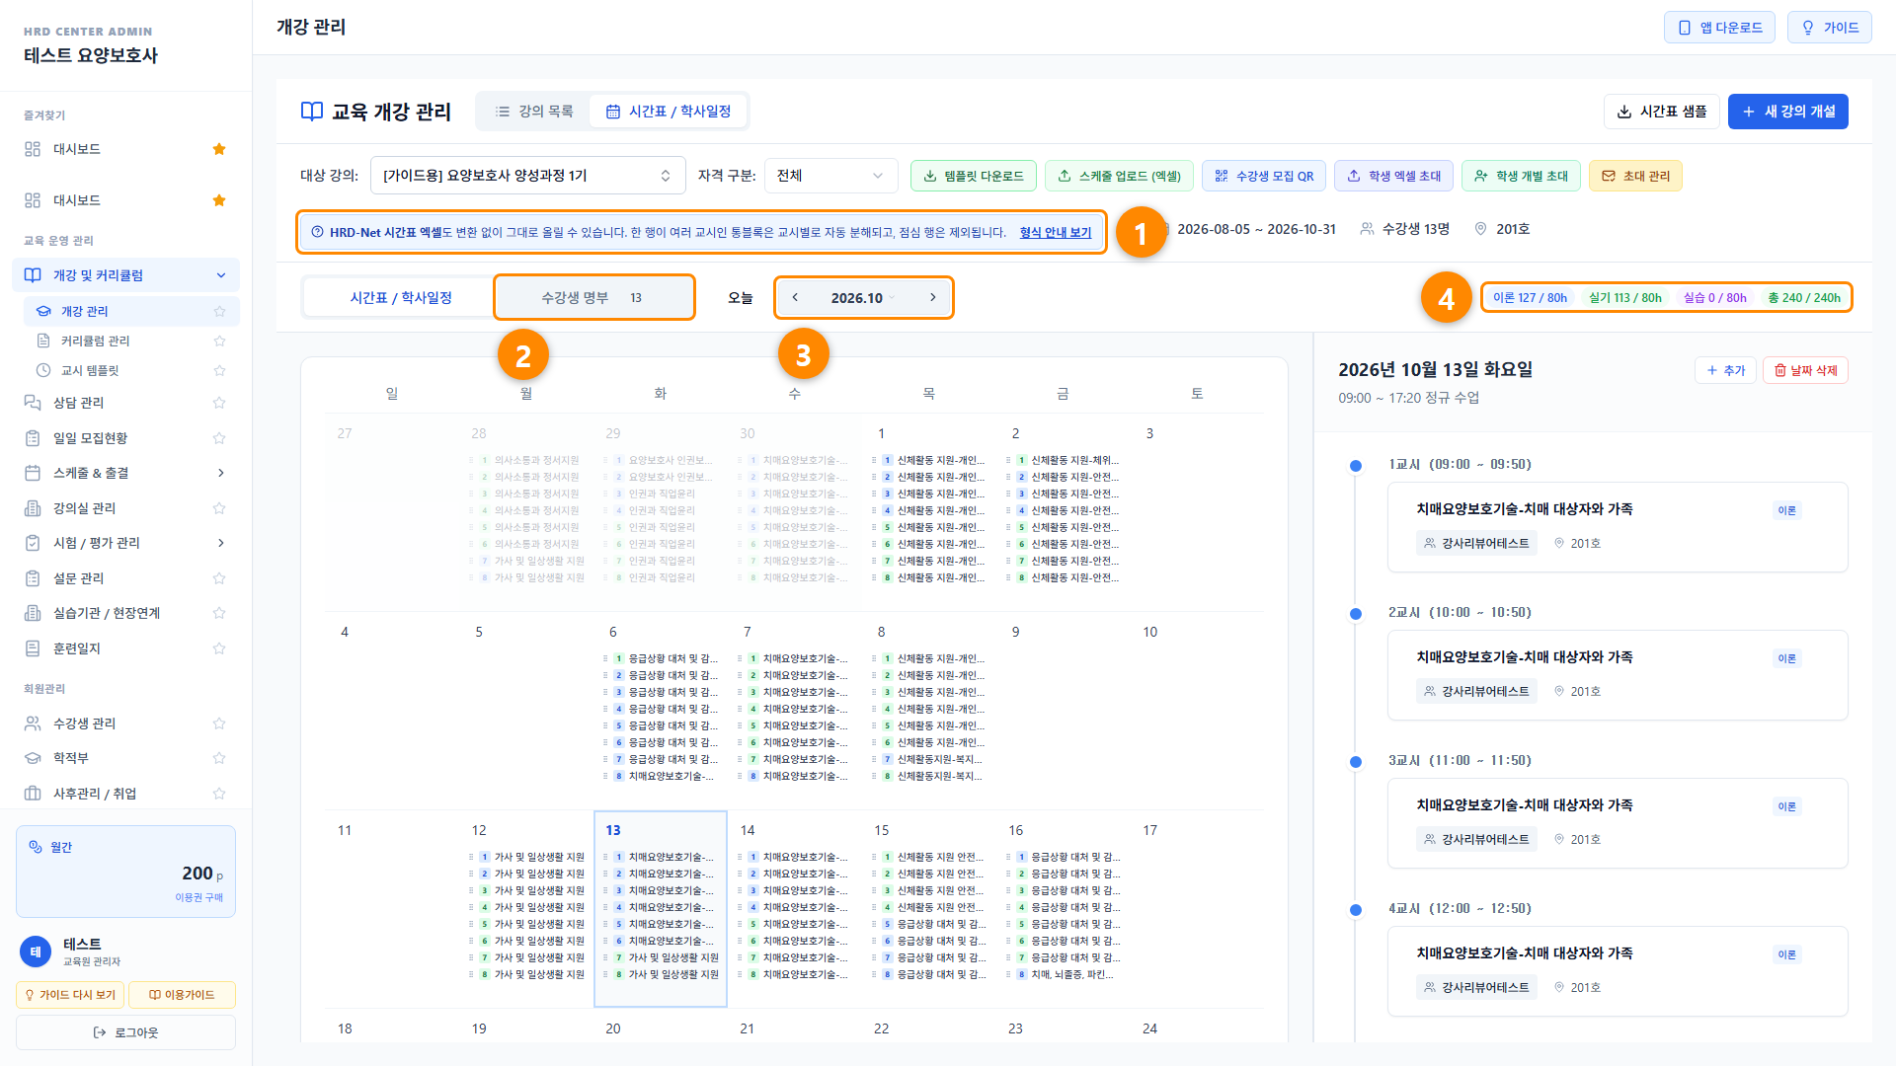The image size is (1896, 1066).
Task: Click the 템플릿 다운로드 button
Action: pos(974,176)
